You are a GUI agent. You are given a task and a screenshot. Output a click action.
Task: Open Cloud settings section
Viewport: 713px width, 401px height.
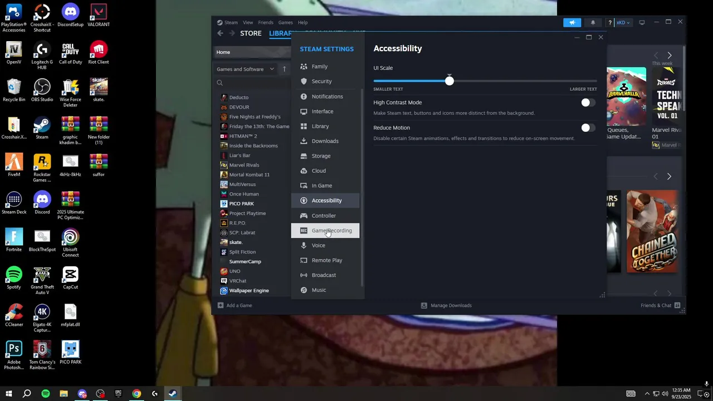[325, 171]
